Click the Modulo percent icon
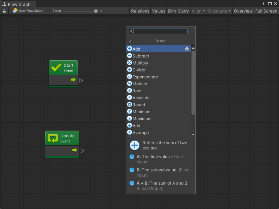The width and height of the screenshot is (279, 209). coord(129,84)
